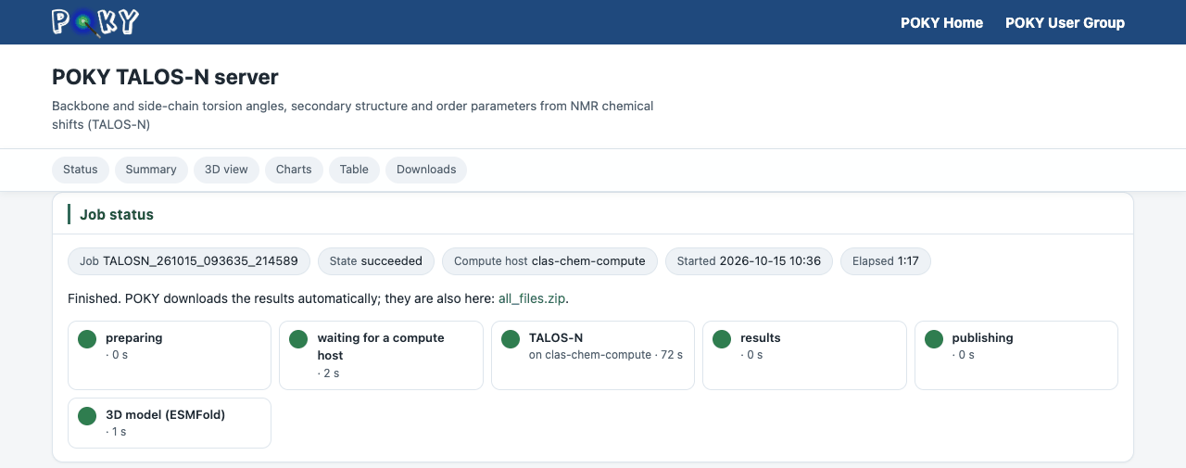Click the 'POKY TALOS-N server' page title
The height and width of the screenshot is (468, 1186).
coord(165,77)
